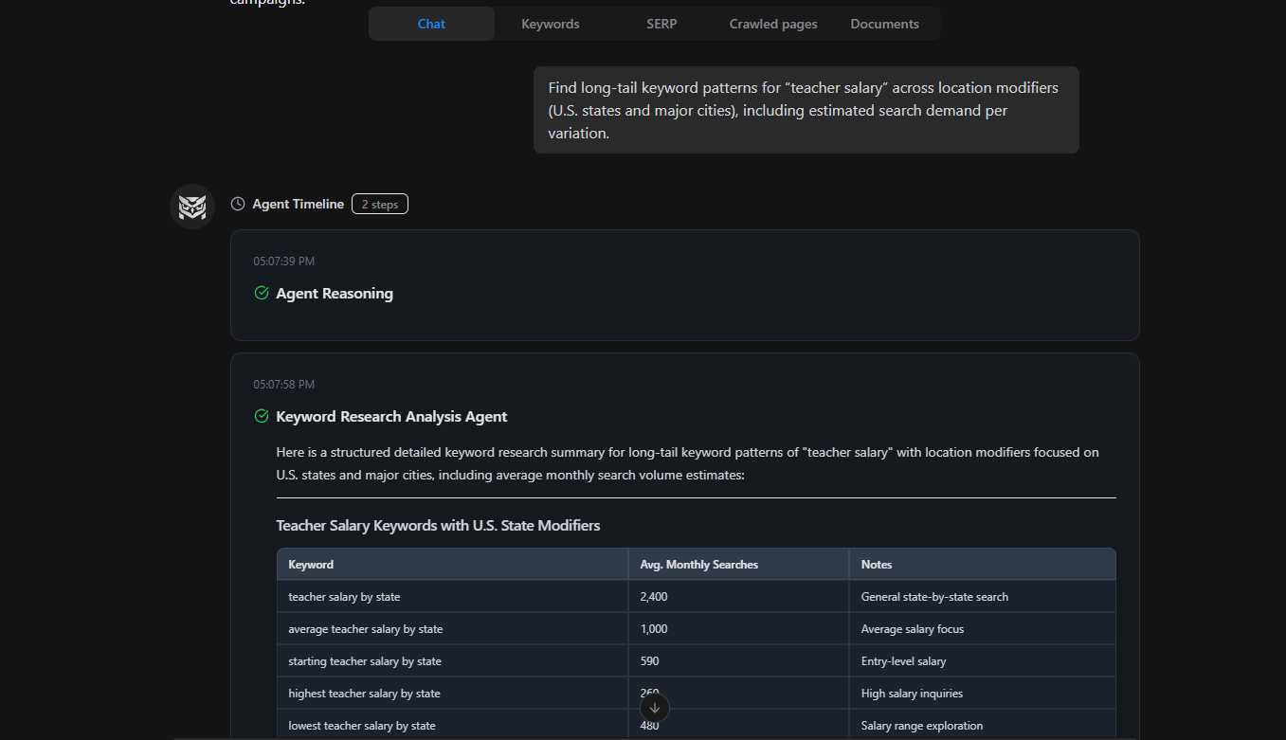Screen dimensions: 1286x740
Task: Click the owl agent avatar icon
Action: point(191,206)
